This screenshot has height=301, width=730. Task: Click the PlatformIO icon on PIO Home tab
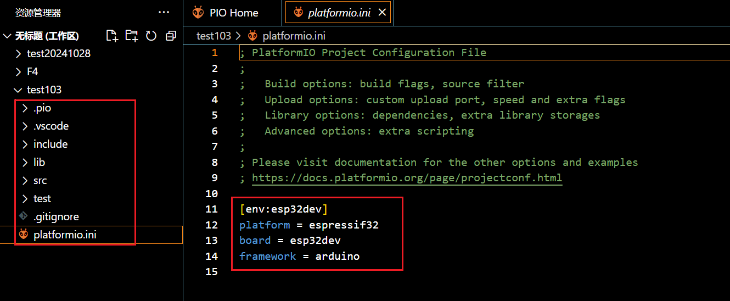(198, 12)
